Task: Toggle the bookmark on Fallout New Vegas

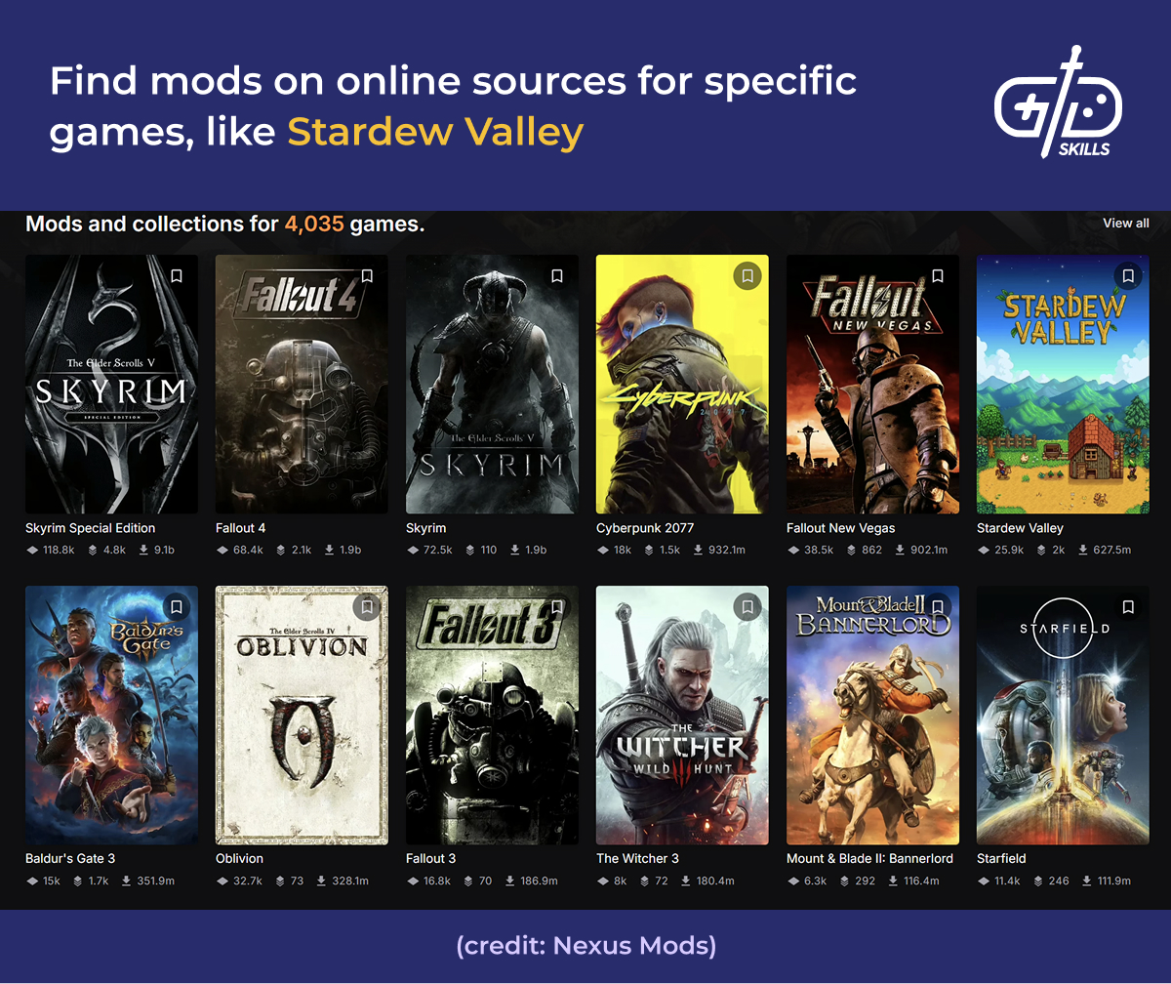Action: tap(937, 276)
